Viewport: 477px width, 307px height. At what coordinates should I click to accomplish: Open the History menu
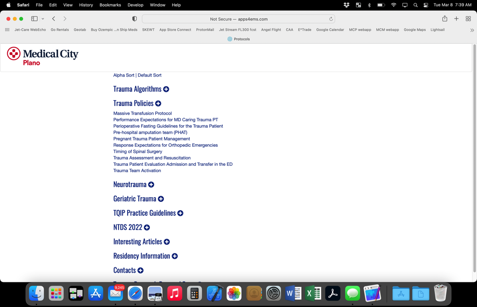[x=86, y=5]
